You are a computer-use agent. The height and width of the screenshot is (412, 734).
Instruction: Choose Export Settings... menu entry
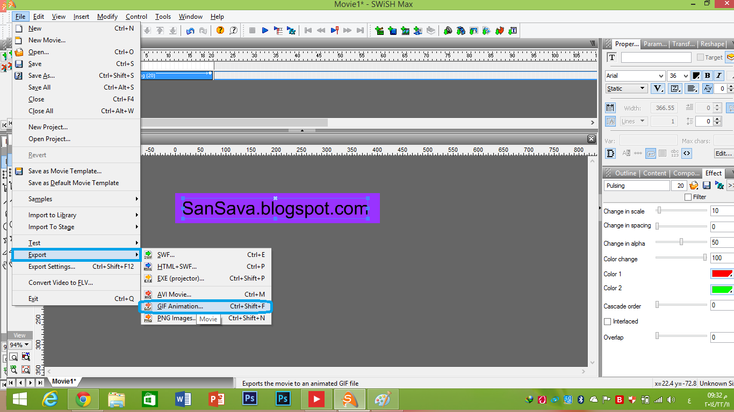(x=76, y=267)
